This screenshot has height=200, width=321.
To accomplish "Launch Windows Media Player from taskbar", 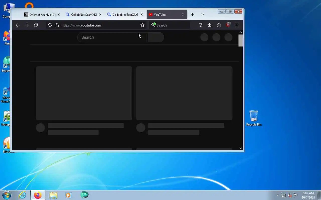I will click(68, 195).
